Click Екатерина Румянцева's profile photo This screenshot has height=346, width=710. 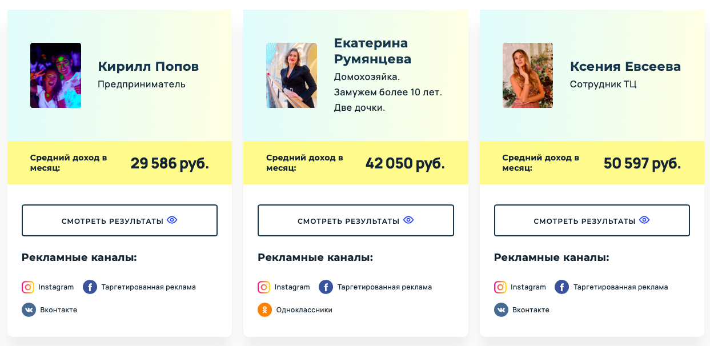pos(291,75)
